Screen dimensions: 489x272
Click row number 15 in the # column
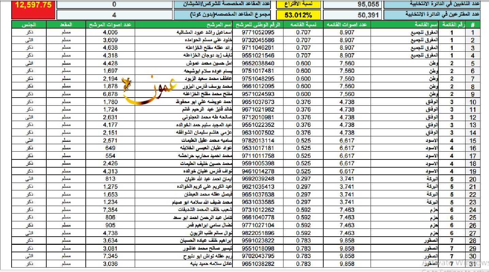(473, 140)
